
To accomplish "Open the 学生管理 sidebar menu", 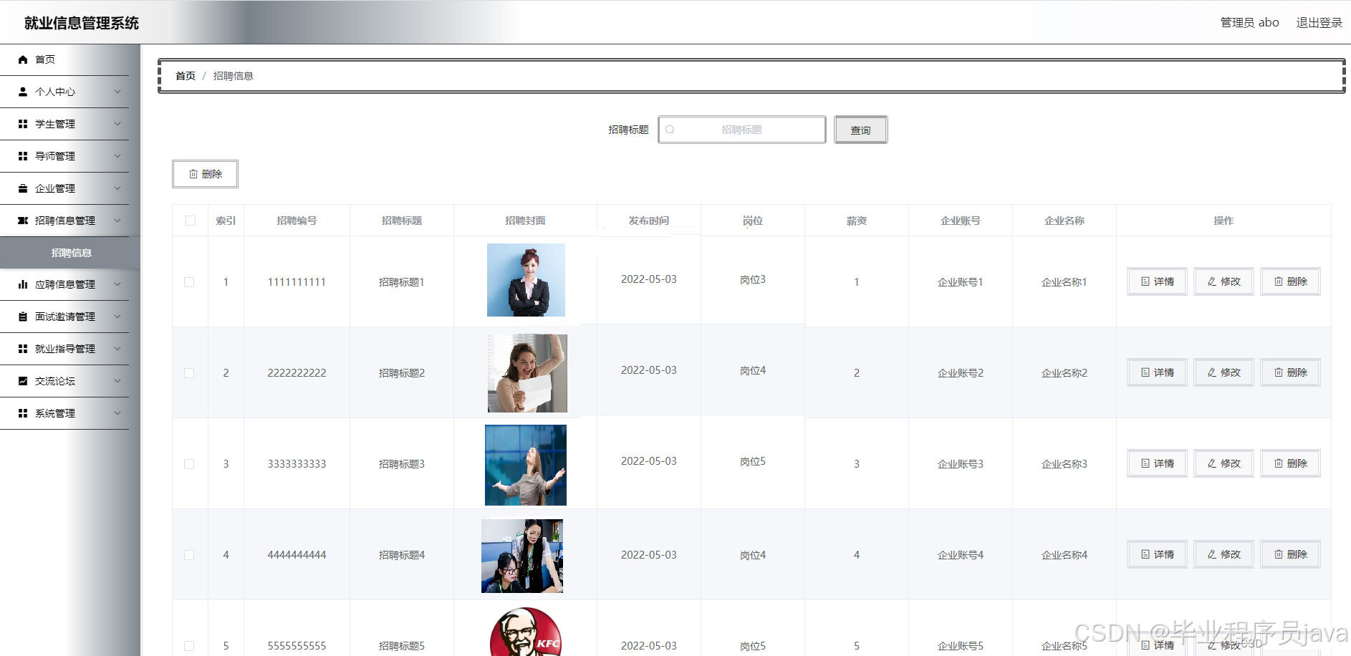I will point(64,124).
